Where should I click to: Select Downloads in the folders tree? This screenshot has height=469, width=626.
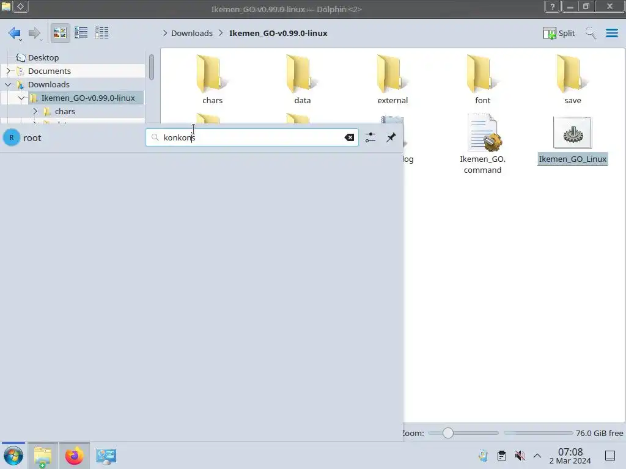49,84
